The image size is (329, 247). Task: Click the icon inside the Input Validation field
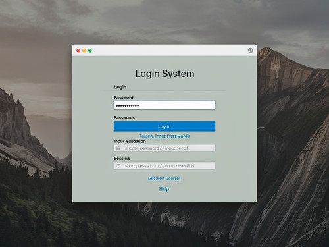(118, 148)
